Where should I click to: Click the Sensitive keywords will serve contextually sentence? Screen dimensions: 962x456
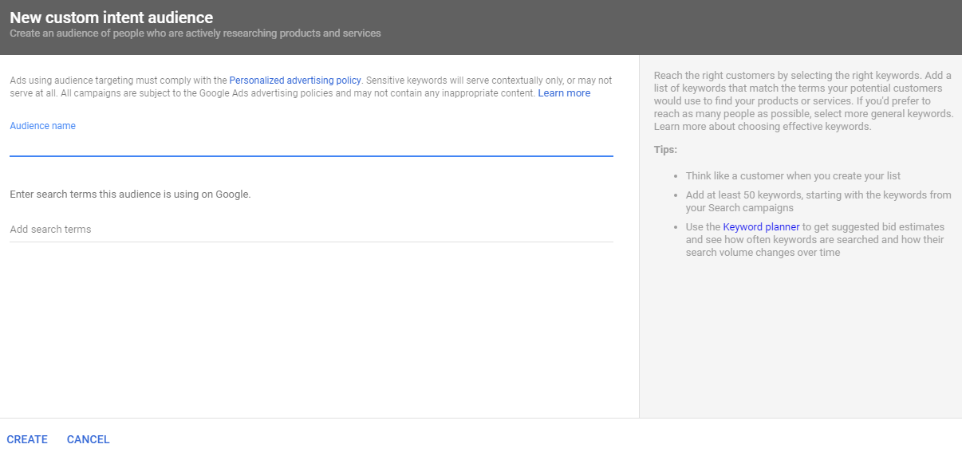[487, 81]
